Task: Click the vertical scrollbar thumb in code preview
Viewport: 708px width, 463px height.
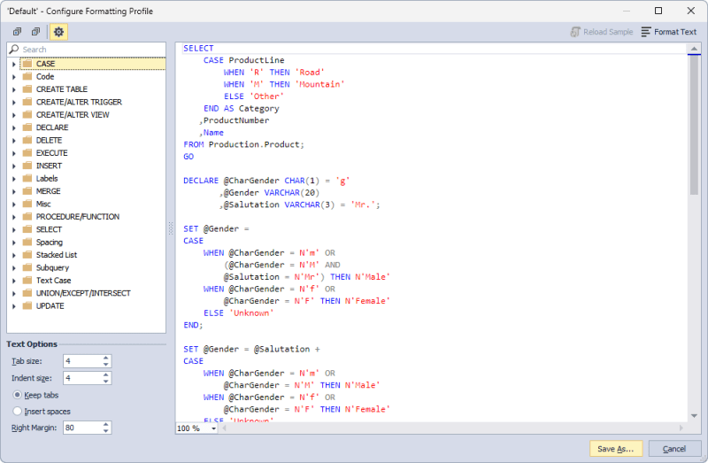Action: 694,125
